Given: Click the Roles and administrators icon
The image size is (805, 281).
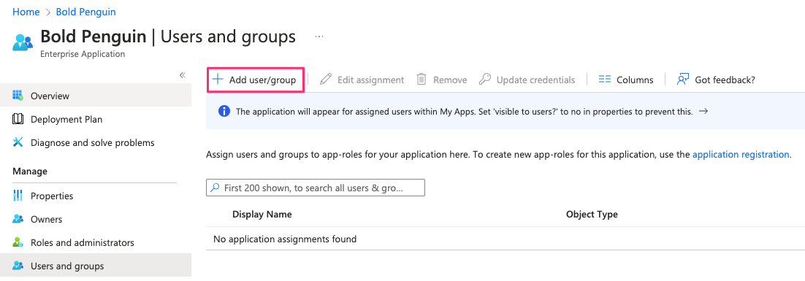Looking at the screenshot, I should click(18, 242).
